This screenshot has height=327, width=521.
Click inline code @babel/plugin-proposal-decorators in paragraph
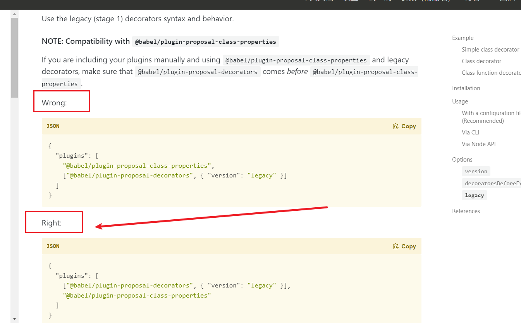(x=198, y=72)
